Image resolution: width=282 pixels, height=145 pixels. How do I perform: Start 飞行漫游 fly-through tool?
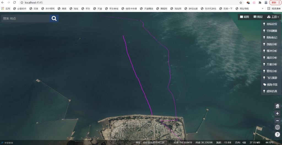[x=270, y=78]
